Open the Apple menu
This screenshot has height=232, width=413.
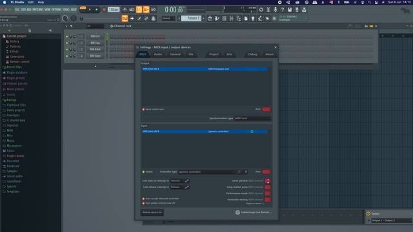coord(5,2)
